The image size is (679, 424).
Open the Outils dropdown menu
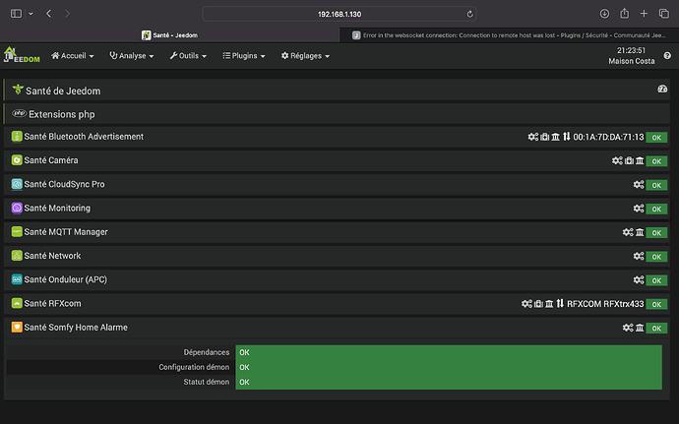188,56
